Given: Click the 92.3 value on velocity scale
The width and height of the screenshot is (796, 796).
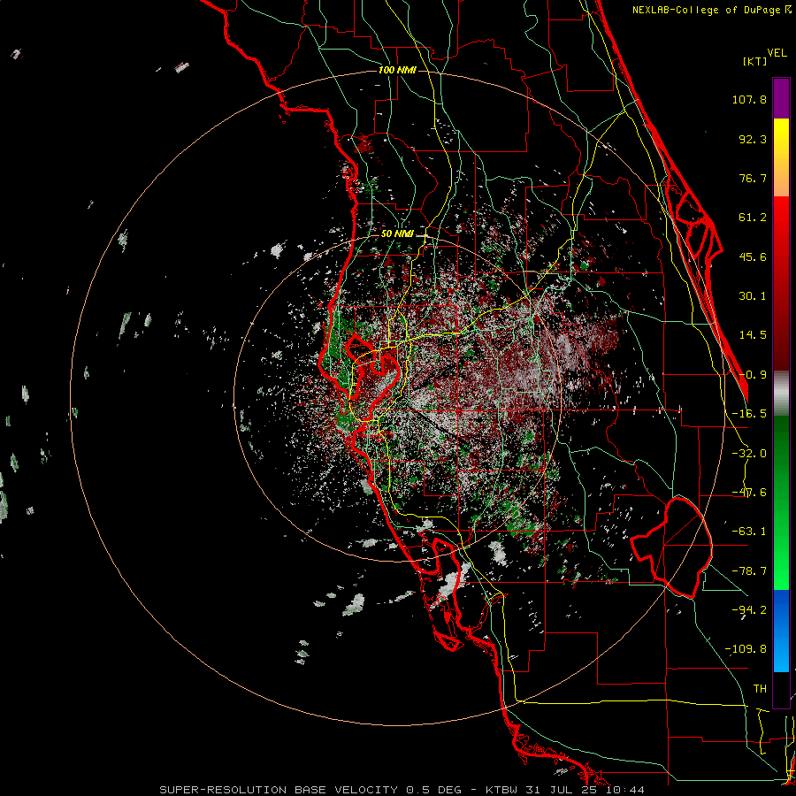Looking at the screenshot, I should pyautogui.click(x=753, y=139).
